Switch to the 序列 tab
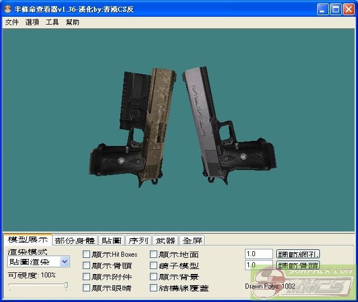The height and width of the screenshot is (302, 358). point(138,240)
